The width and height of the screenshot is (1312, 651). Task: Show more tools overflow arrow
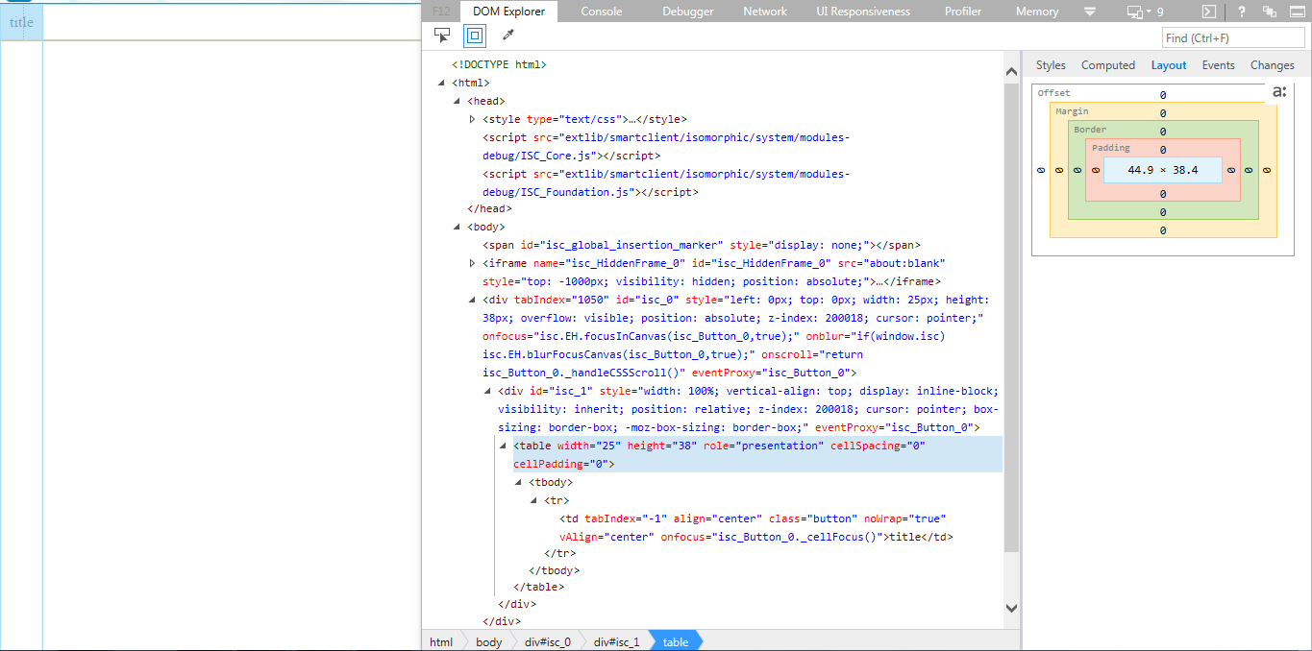point(1090,12)
